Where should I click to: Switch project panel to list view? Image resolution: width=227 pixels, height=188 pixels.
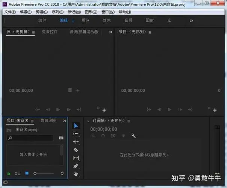pyautogui.click(x=18, y=173)
